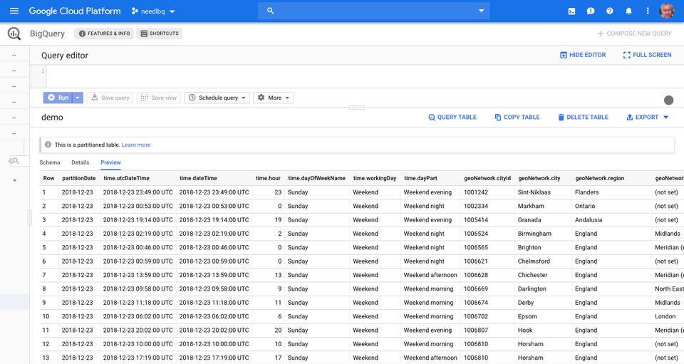The height and width of the screenshot is (364, 684).
Task: Click the Andalusia region cell
Action: tap(589, 220)
